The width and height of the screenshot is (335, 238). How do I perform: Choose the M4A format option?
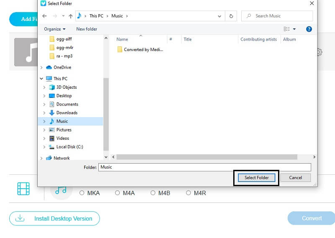coord(118,193)
